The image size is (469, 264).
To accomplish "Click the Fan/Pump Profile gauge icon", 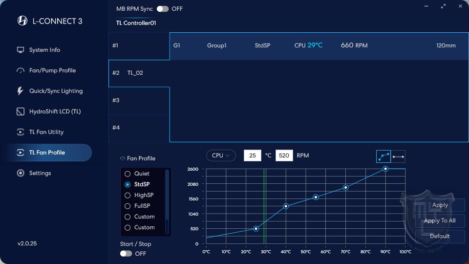I will click(x=21, y=70).
